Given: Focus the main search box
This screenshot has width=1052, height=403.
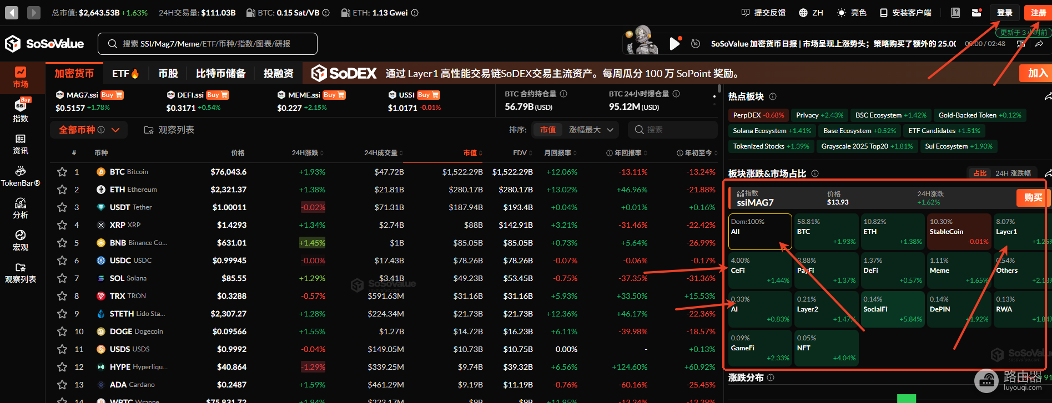Looking at the screenshot, I should point(208,44).
